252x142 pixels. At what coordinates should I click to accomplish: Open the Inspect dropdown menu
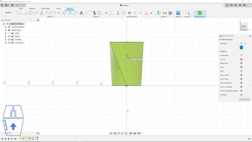coord(164,17)
